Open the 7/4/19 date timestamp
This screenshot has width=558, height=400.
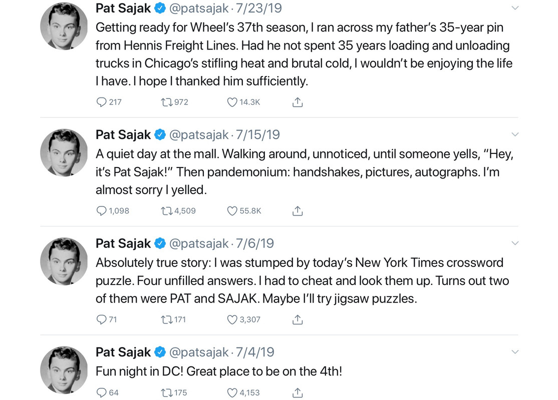pyautogui.click(x=255, y=352)
